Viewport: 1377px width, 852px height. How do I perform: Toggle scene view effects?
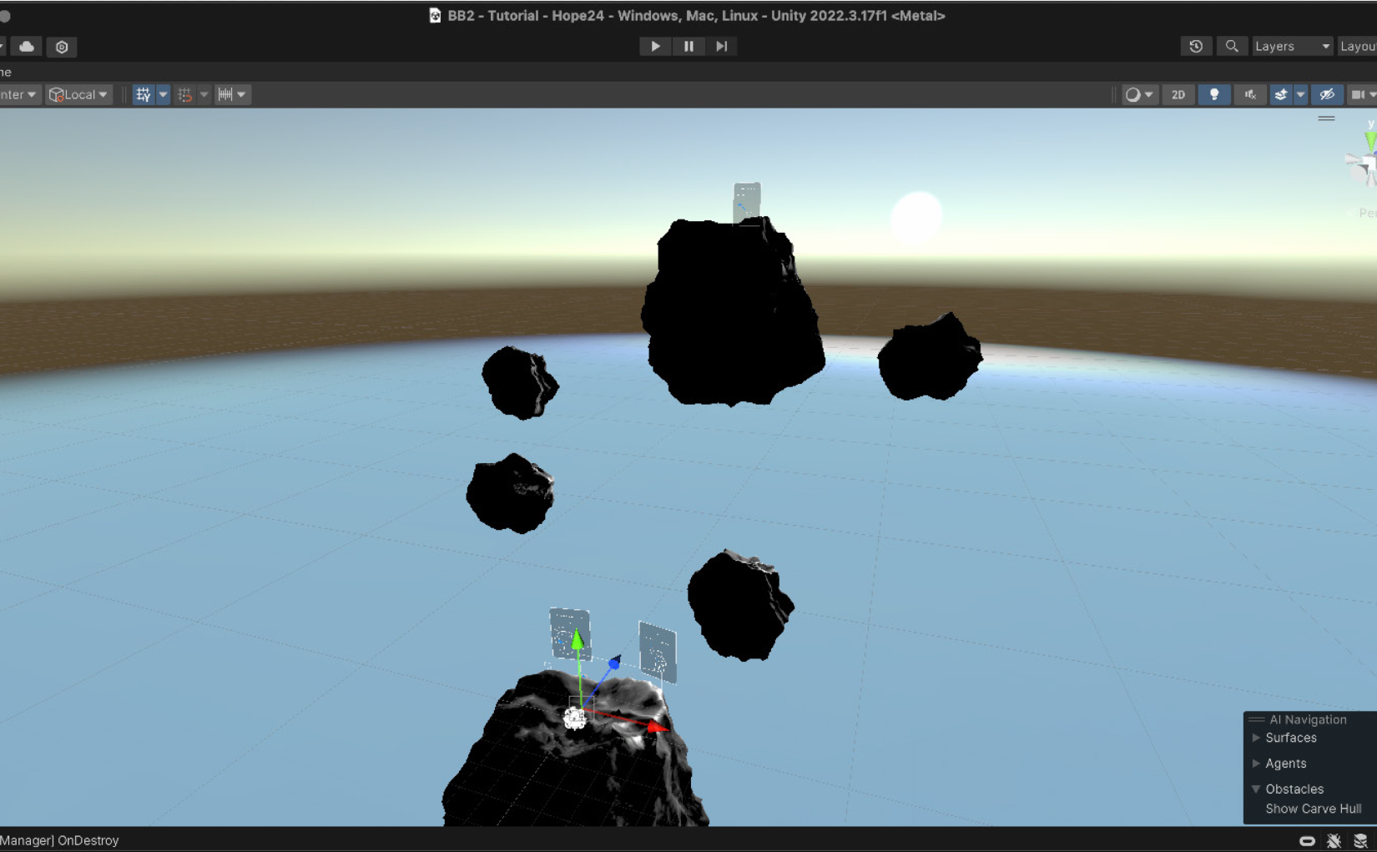tap(1281, 94)
